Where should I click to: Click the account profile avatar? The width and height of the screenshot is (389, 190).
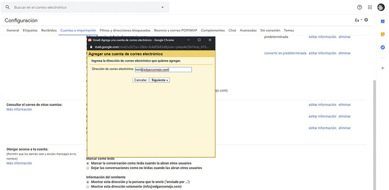coord(381,8)
